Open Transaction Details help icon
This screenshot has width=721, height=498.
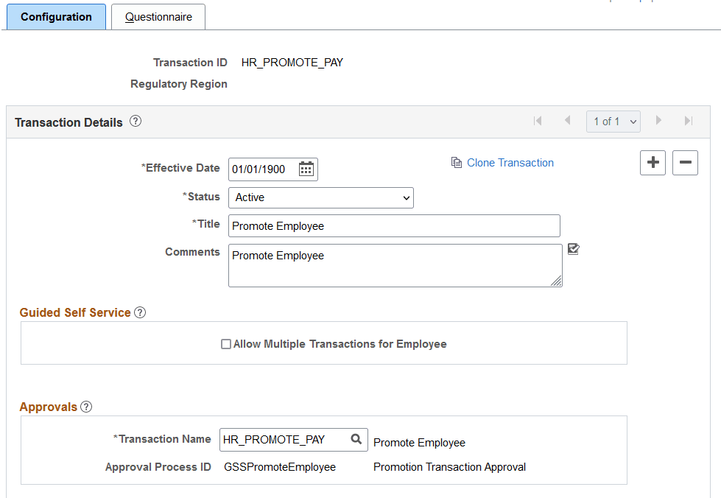click(x=135, y=122)
